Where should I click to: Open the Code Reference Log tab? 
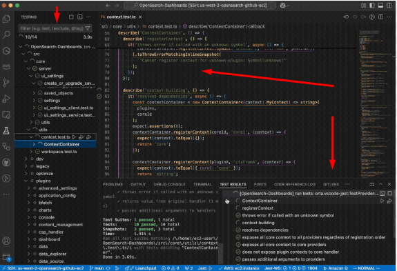click(x=295, y=184)
